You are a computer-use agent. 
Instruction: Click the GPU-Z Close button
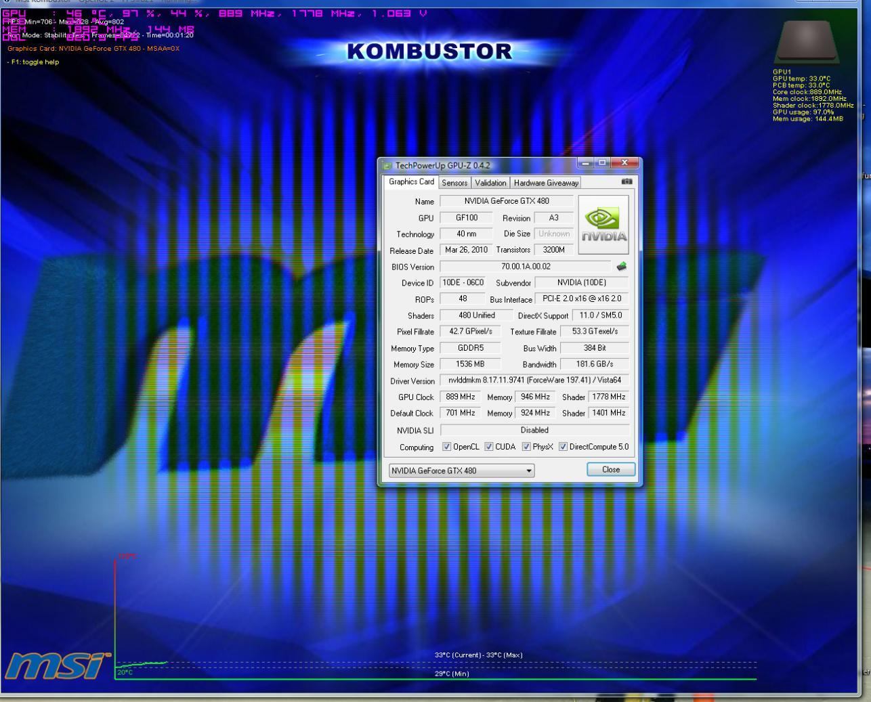(611, 470)
